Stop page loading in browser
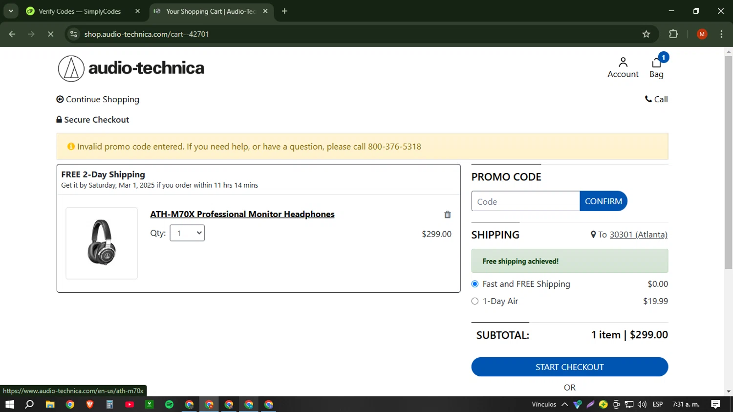 pos(50,34)
